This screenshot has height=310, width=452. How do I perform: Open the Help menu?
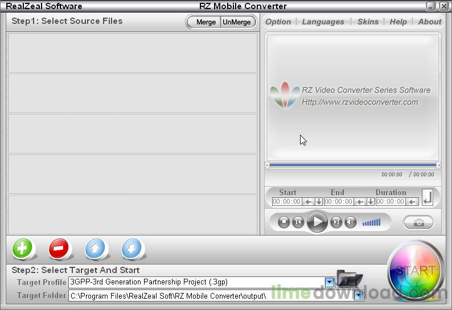(x=398, y=22)
